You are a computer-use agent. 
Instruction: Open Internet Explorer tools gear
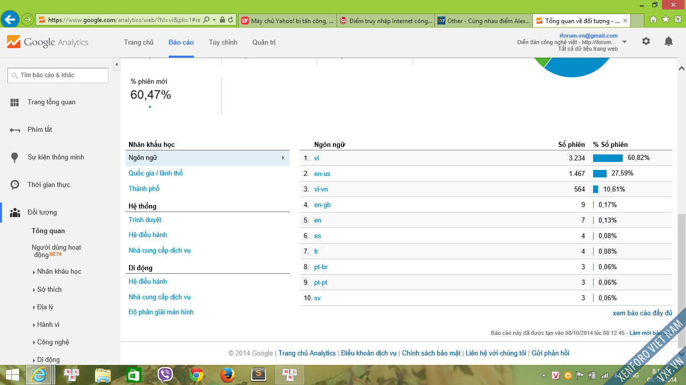[x=677, y=20]
